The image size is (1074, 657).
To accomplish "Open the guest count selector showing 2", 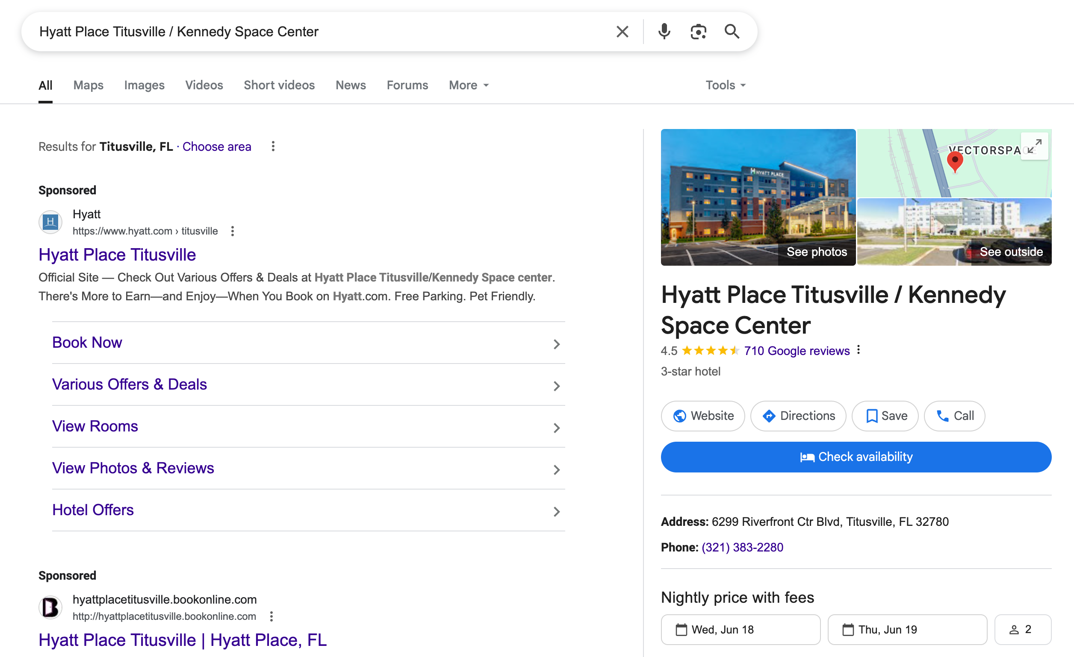I will (1023, 629).
